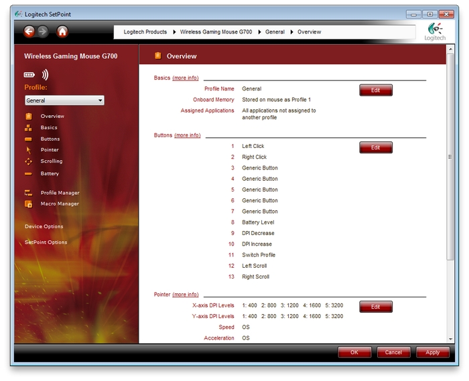Click the Left Click button assignment
This screenshot has height=381, width=469.
(253, 146)
